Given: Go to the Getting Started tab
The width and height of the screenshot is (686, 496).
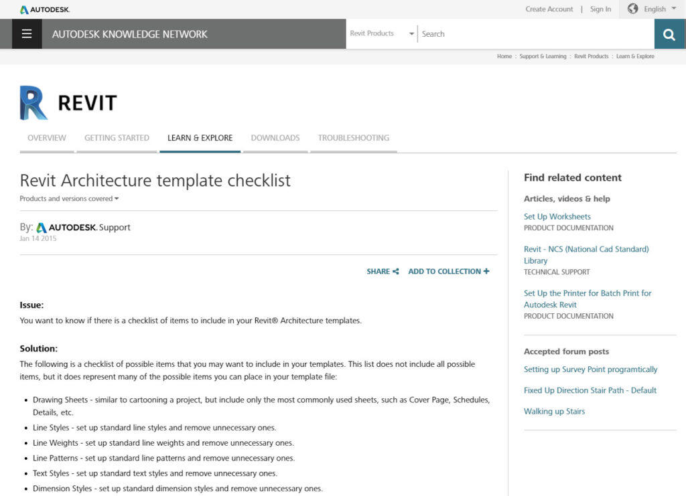Looking at the screenshot, I should (117, 138).
